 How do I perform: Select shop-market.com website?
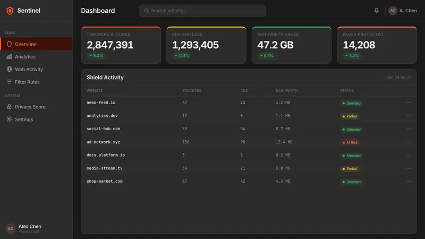click(x=104, y=181)
